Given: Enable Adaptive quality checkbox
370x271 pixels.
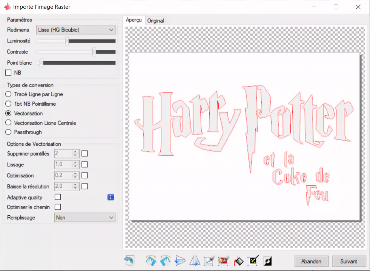Looking at the screenshot, I should [x=58, y=197].
